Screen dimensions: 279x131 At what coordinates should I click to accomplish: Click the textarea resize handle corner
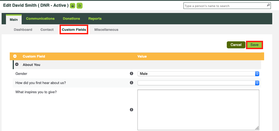pos(257,128)
